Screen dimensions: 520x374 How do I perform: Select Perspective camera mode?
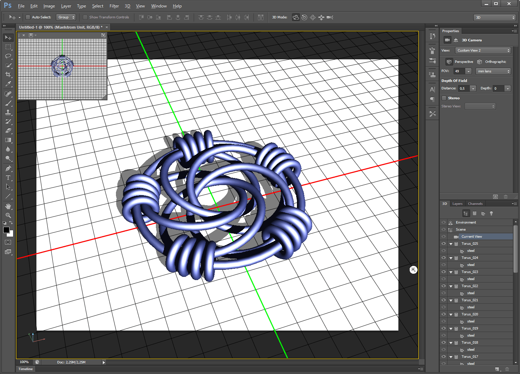(x=460, y=62)
